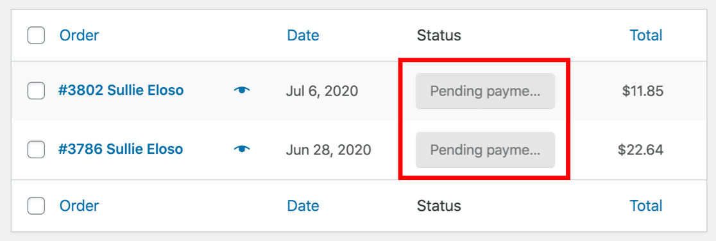This screenshot has width=716, height=241.
Task: Check the select-all box in the table footer
Action: coord(36,206)
